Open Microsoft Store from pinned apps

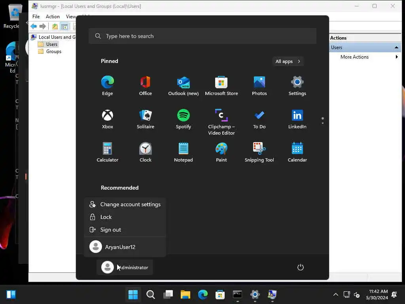point(221,86)
